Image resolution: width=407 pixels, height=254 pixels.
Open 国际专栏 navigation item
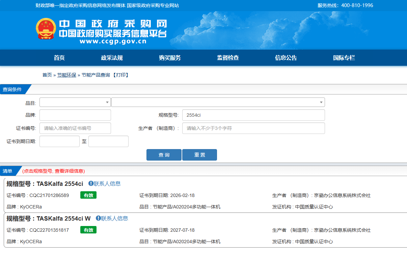[x=344, y=58]
